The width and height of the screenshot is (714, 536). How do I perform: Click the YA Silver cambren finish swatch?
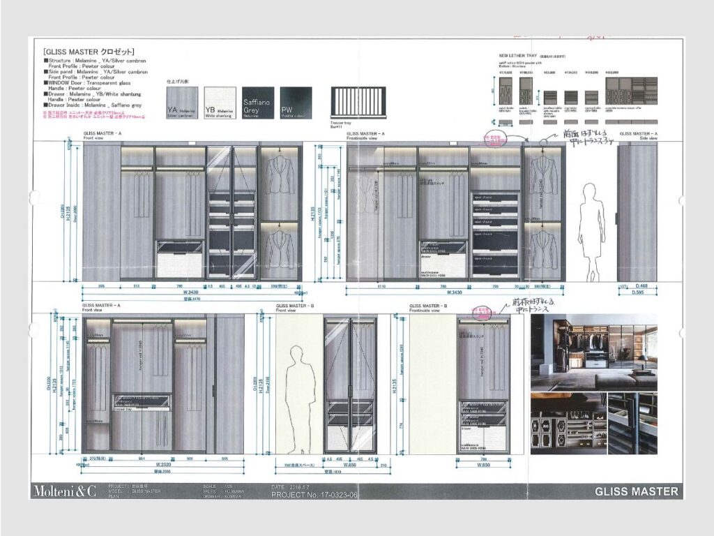point(182,103)
